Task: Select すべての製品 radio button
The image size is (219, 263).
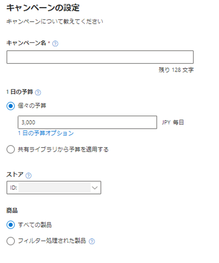Action: coord(11,225)
